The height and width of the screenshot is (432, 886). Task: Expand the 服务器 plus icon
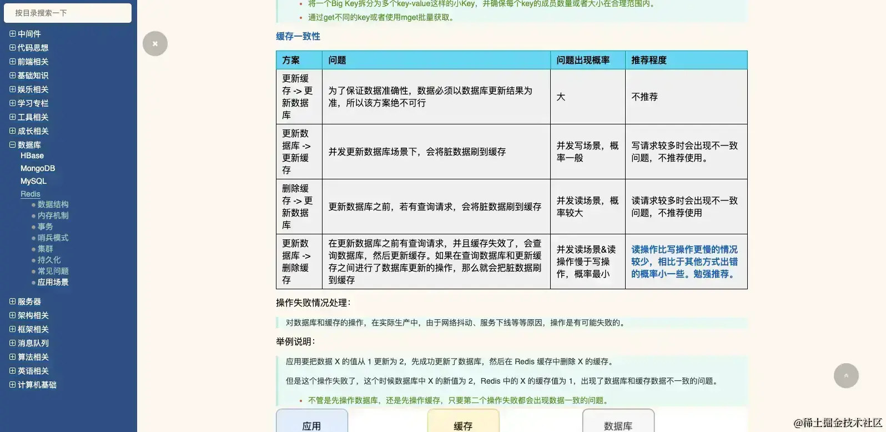12,302
